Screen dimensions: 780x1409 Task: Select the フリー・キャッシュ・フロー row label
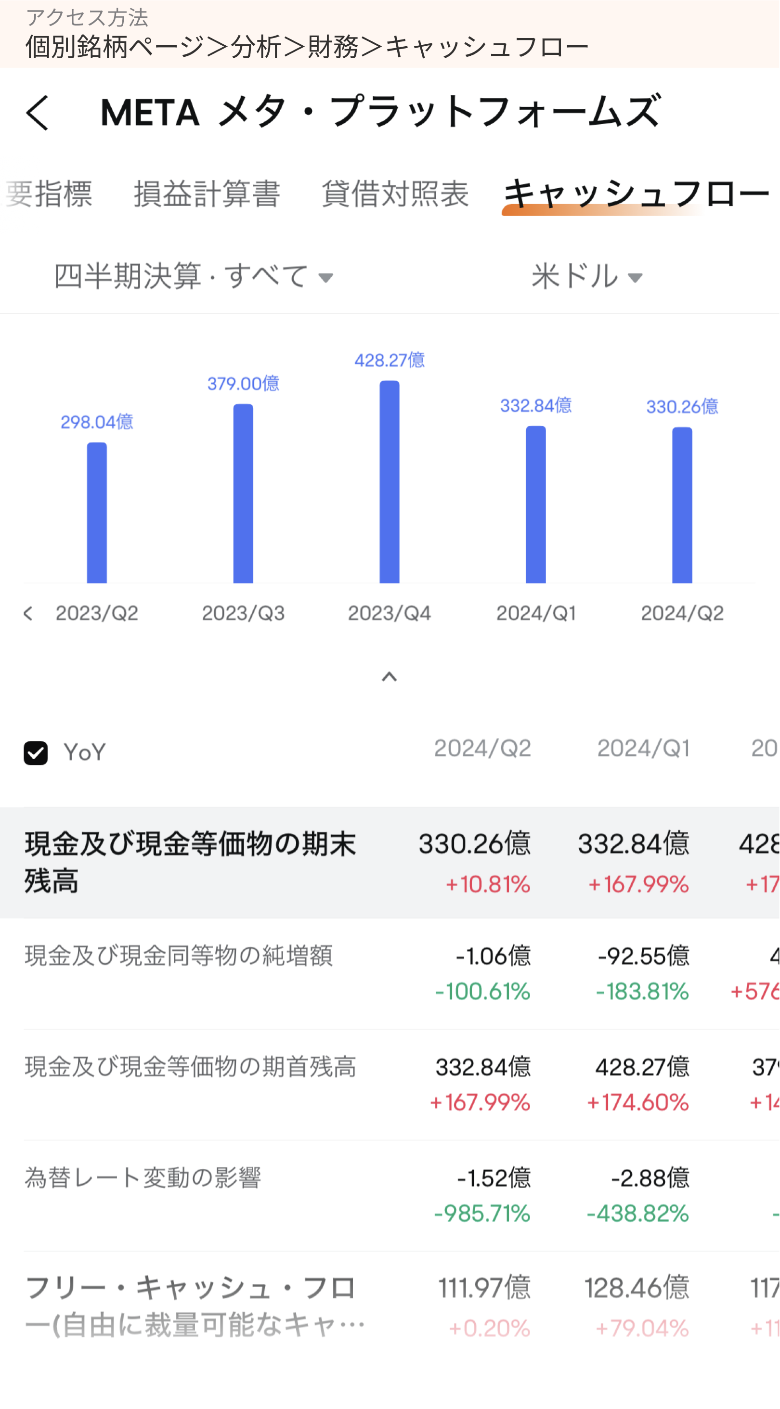194,1307
